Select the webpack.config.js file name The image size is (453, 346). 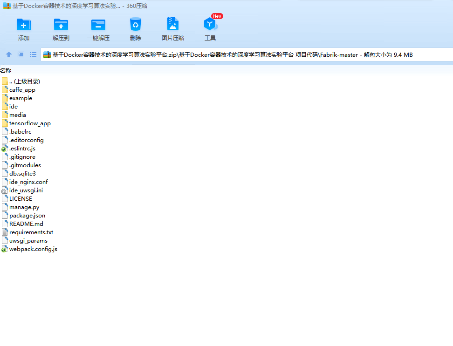tap(33, 249)
